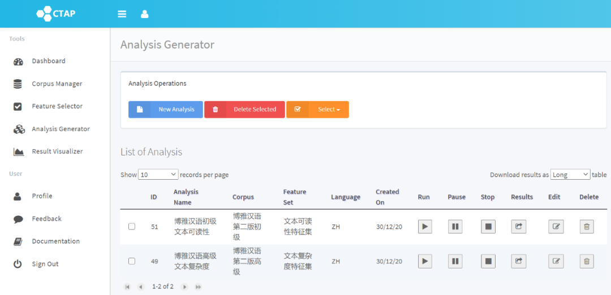Image resolution: width=611 pixels, height=295 pixels.
Task: Pause analysis 49
Action: (455, 261)
